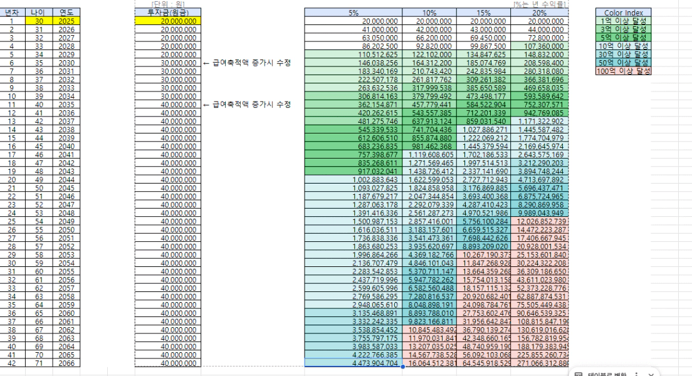Click the 1억 이상 달성 legend swatch
The width and height of the screenshot is (692, 376).
tap(624, 21)
